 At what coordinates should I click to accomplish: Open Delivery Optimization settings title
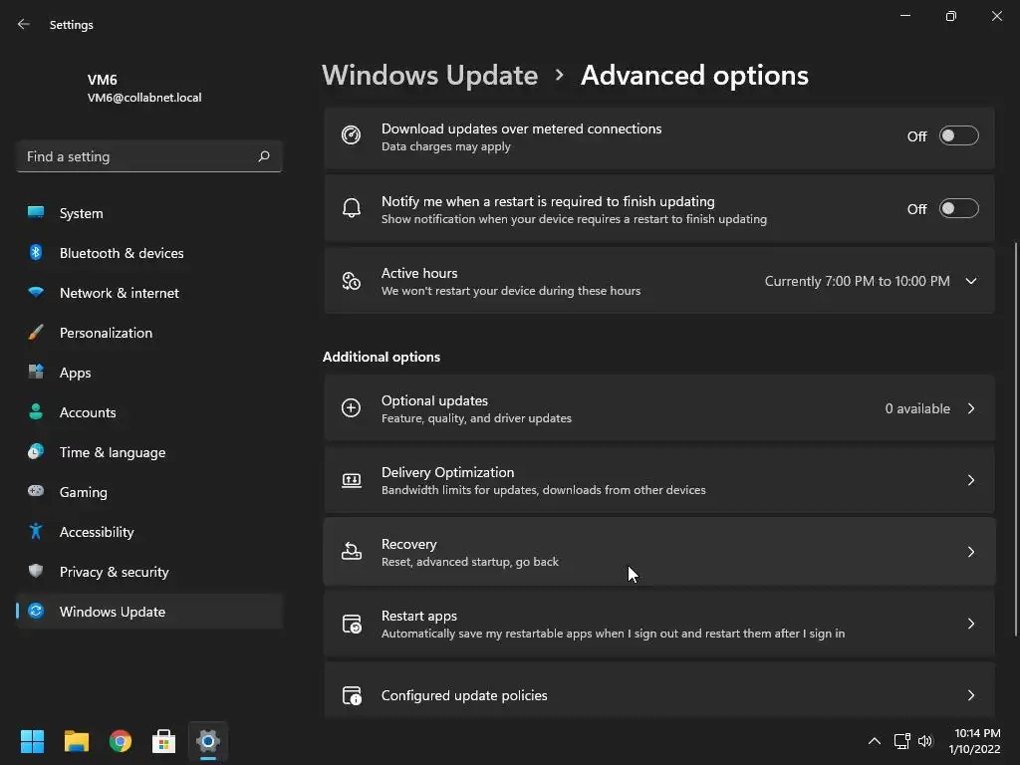click(447, 472)
